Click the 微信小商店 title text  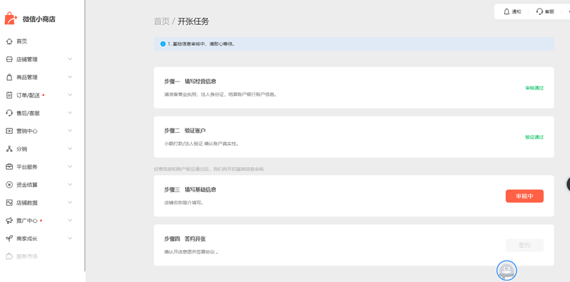(39, 19)
